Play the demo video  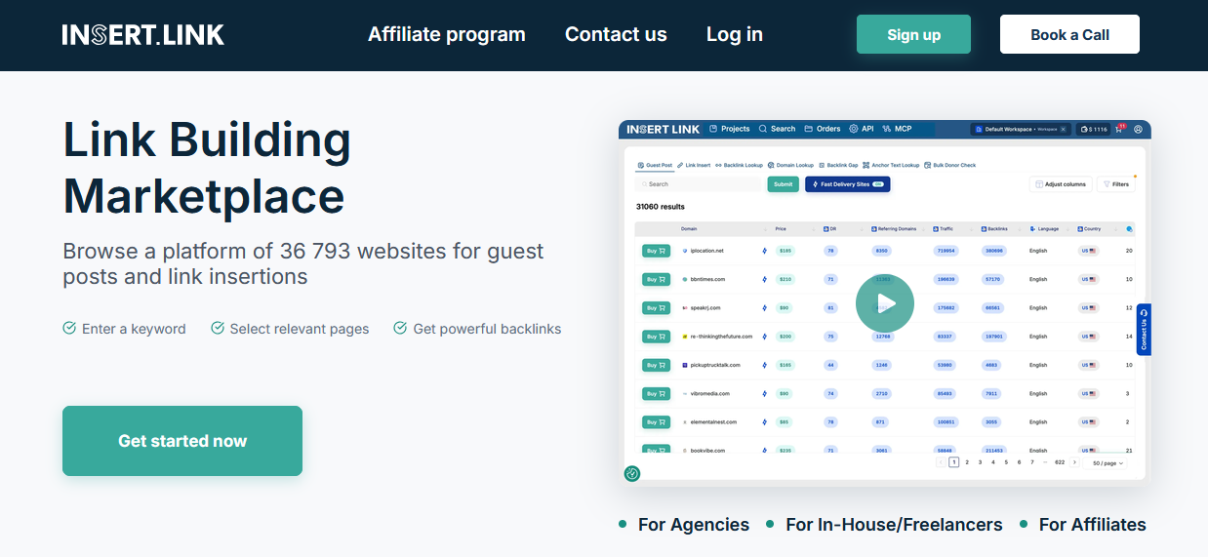pos(885,303)
